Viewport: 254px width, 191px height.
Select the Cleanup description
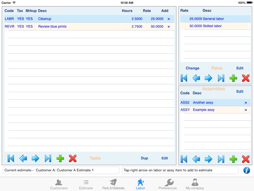coord(45,19)
